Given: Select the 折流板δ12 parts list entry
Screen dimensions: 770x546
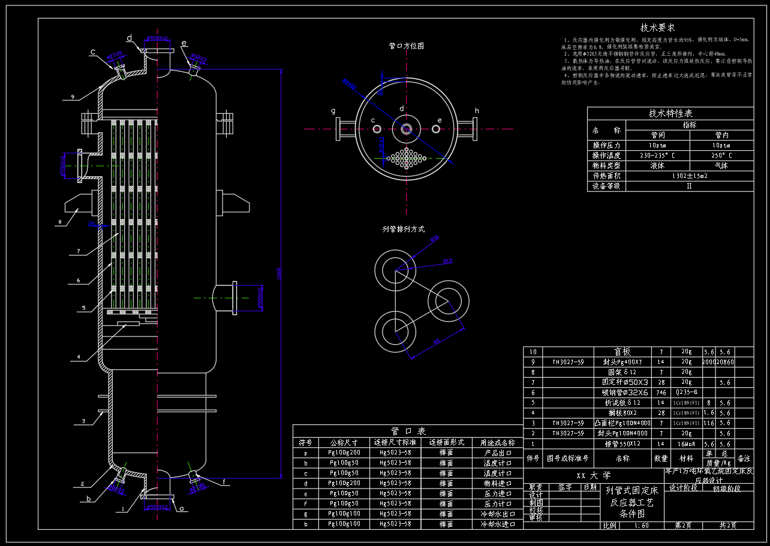Looking at the screenshot, I should 622,403.
